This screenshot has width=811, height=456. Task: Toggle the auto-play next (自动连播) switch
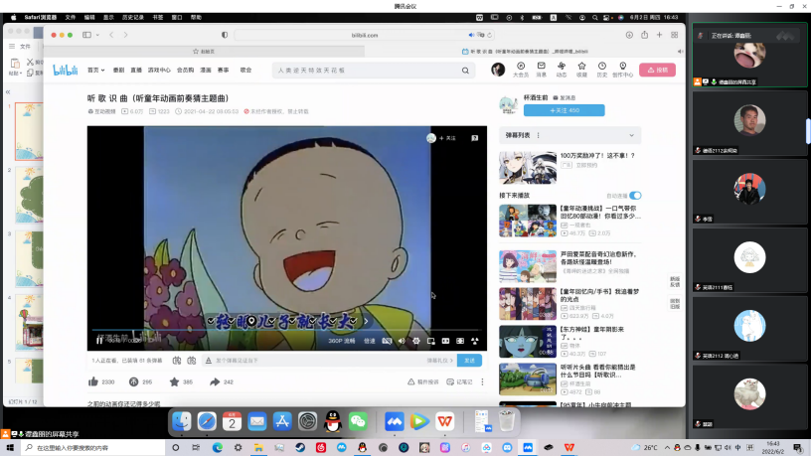point(635,196)
